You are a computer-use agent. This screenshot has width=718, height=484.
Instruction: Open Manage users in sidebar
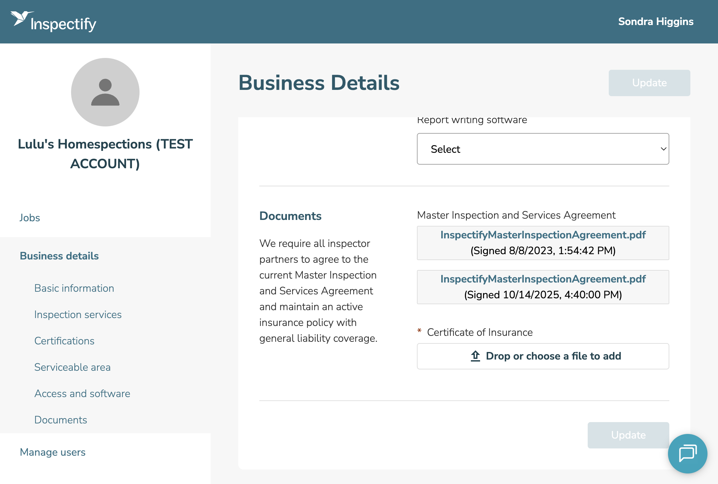pos(53,452)
